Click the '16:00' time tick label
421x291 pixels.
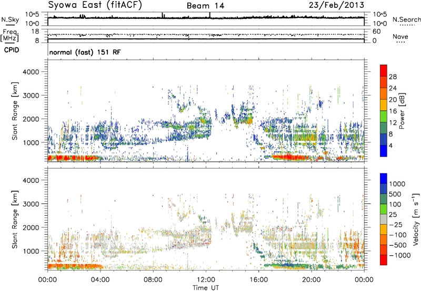258,279
